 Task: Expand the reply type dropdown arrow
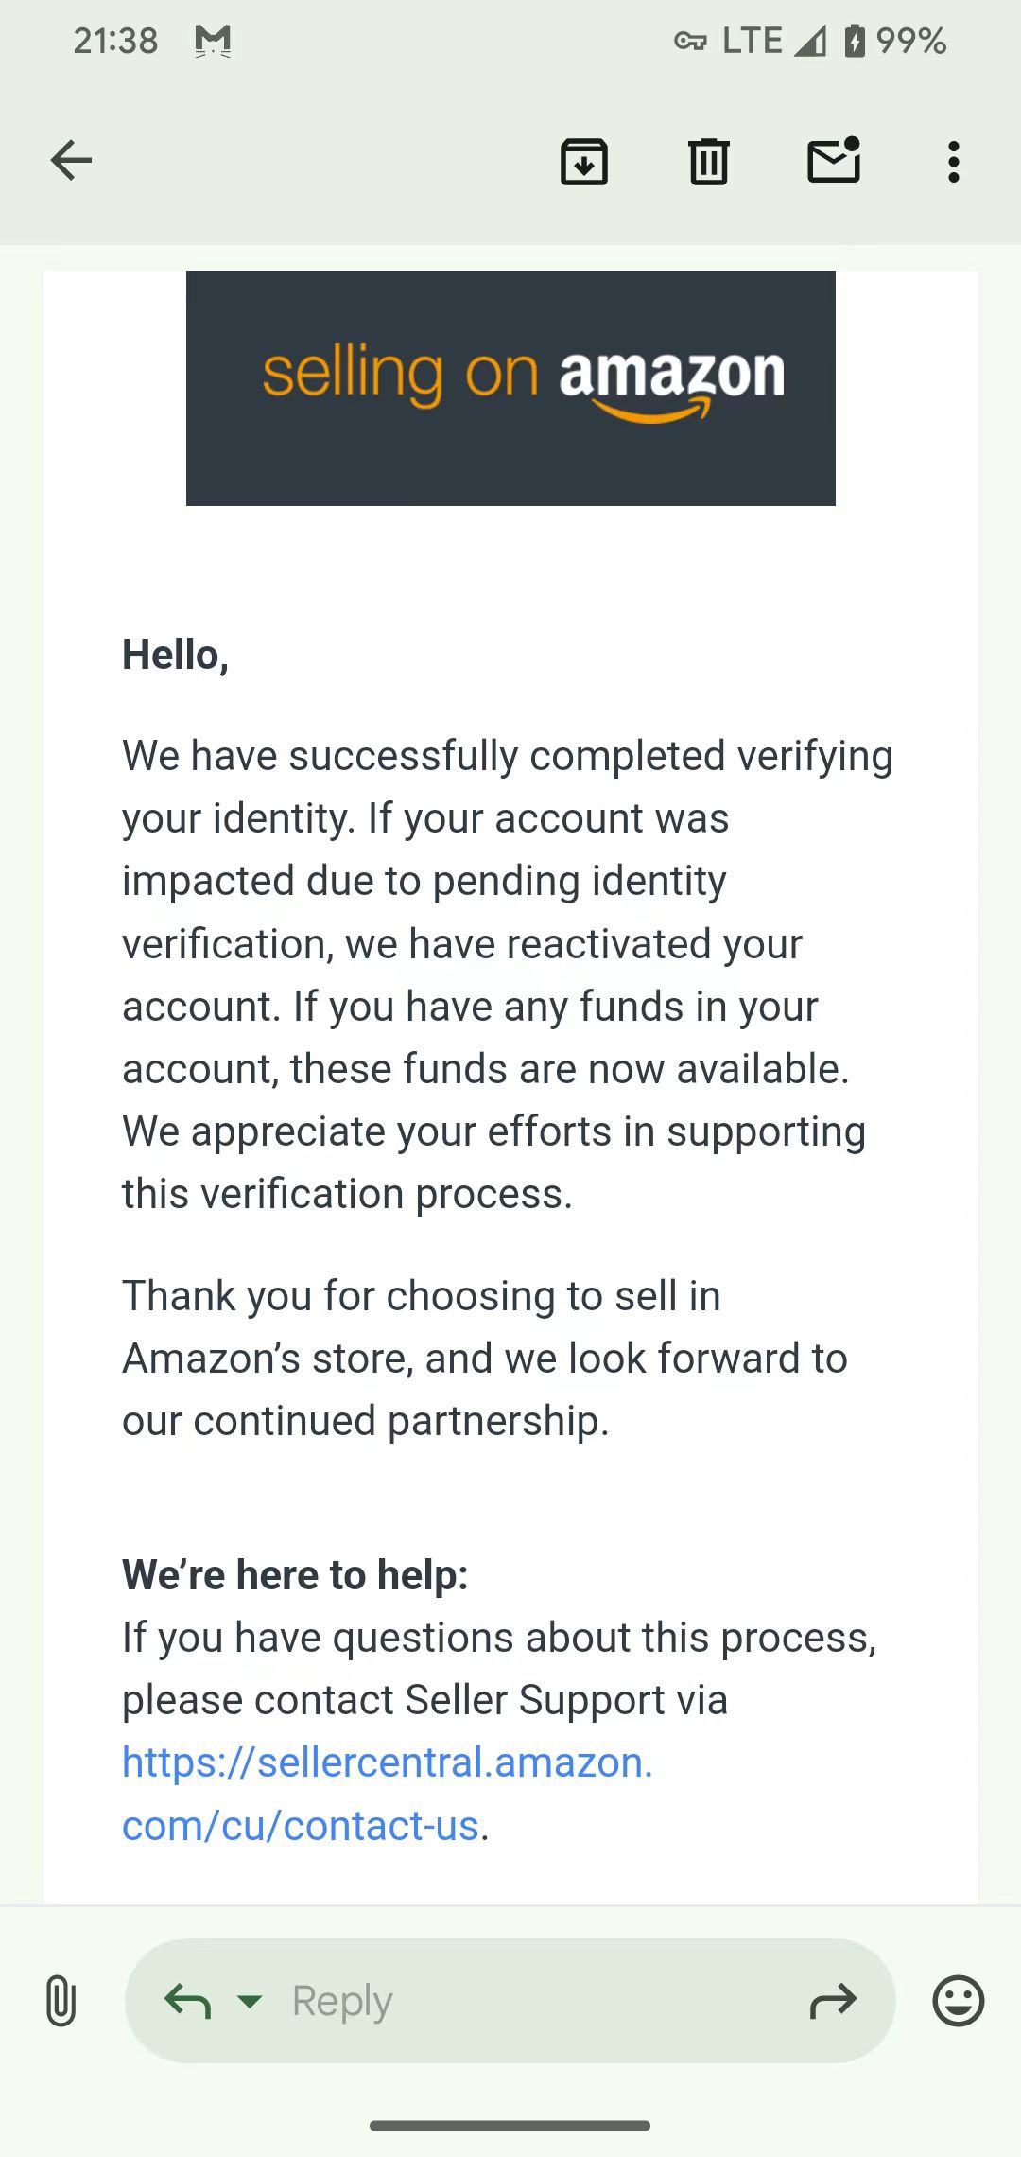pos(250,2000)
